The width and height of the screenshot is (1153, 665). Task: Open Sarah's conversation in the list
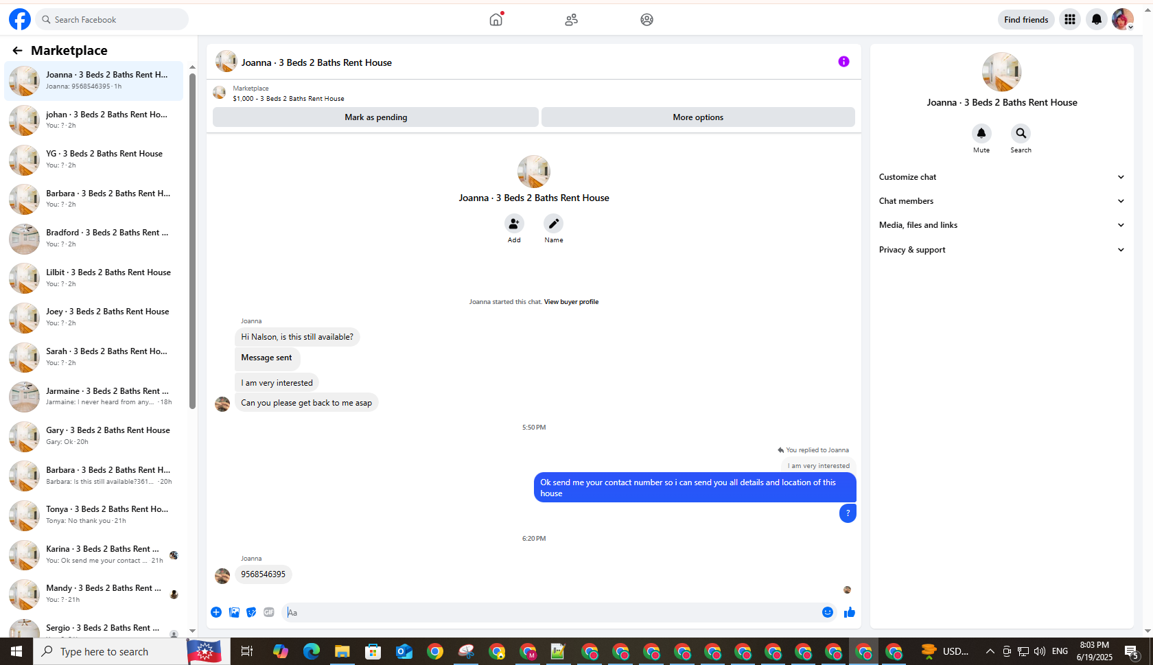pos(94,357)
